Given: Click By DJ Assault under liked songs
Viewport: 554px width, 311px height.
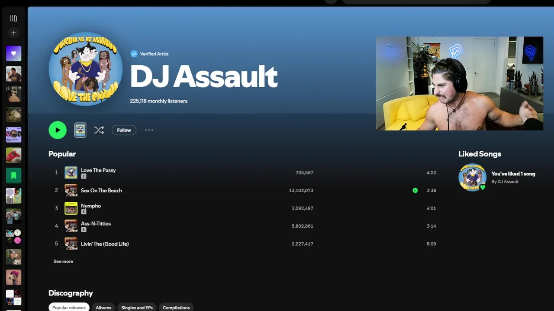Looking at the screenshot, I should point(505,181).
